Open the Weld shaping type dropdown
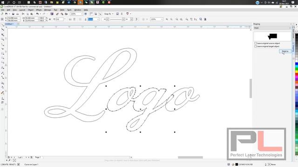298x167 pixels. pyautogui.click(x=272, y=28)
